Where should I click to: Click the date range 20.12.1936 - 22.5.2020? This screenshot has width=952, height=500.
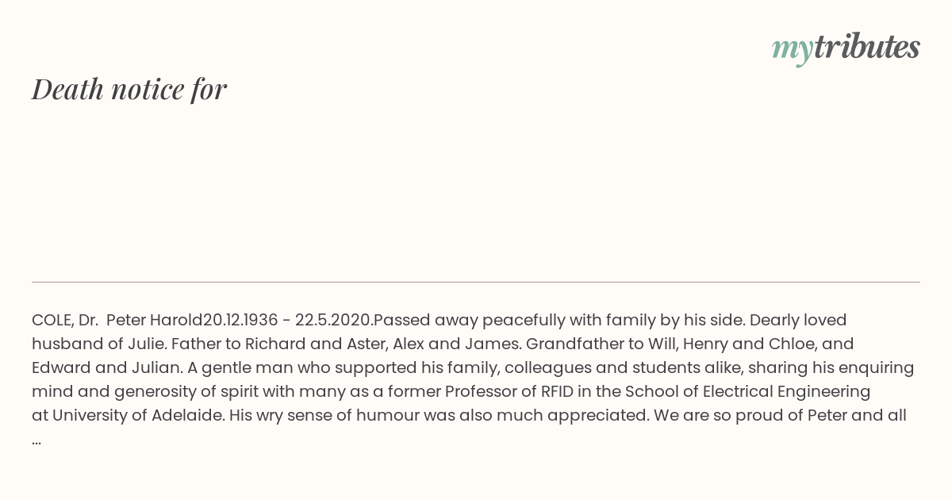click(287, 320)
